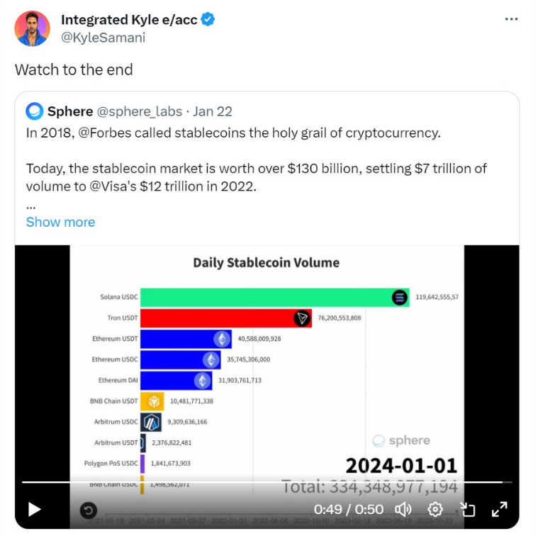Enter fullscreen video mode
Screen dimensions: 538x536
click(499, 509)
